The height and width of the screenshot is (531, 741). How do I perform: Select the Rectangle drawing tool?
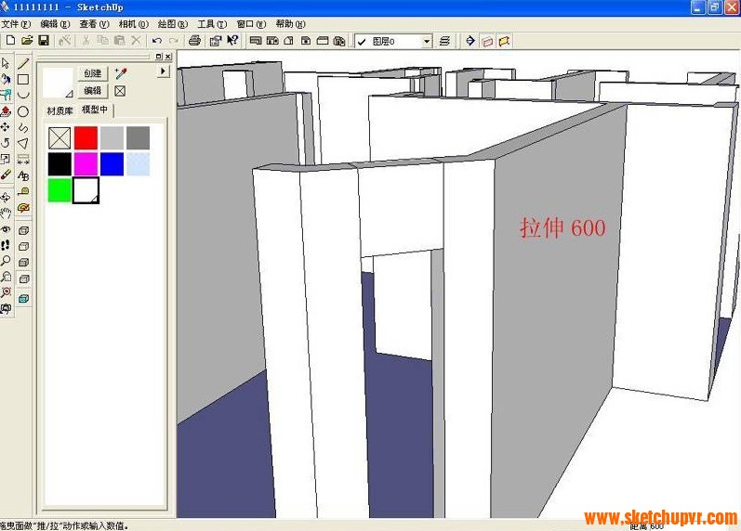click(x=23, y=80)
